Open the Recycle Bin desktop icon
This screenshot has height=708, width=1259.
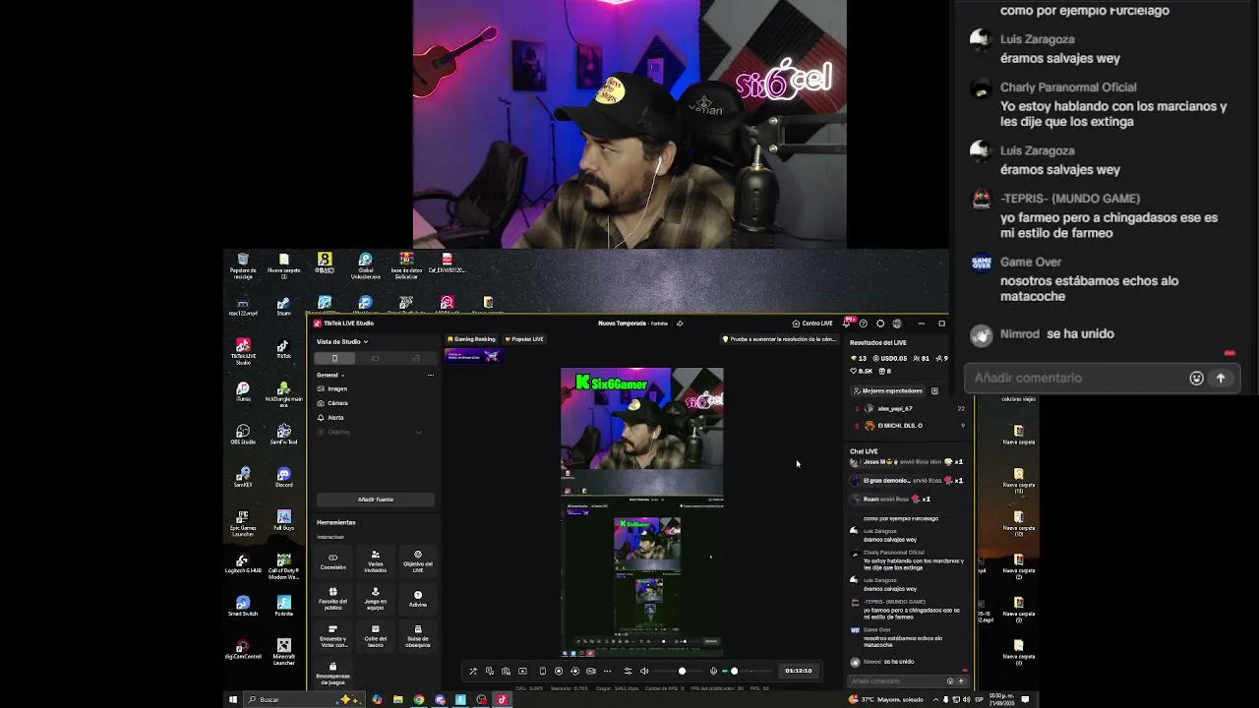243,265
